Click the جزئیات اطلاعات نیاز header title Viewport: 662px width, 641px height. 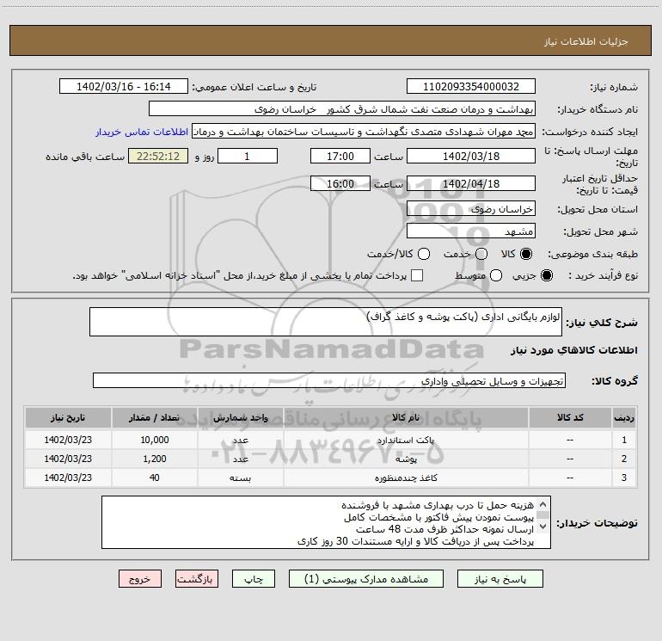(x=586, y=41)
